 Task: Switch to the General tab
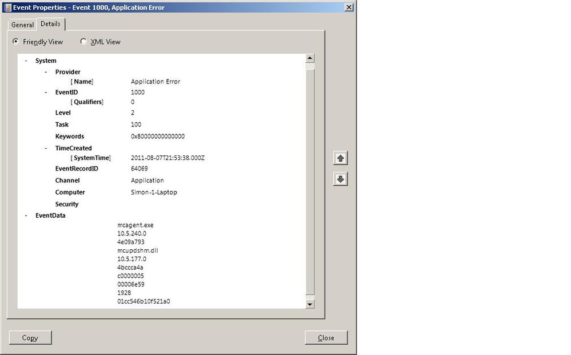[22, 25]
